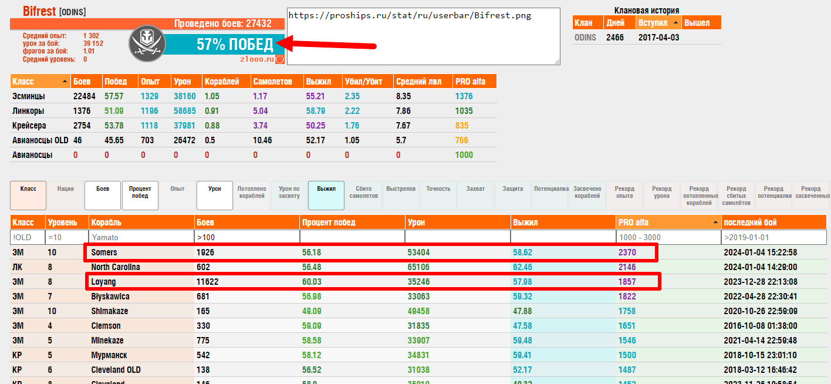Screen dimensions: 831x384
Task: Click the Bifrest player name heading
Action: (x=39, y=11)
